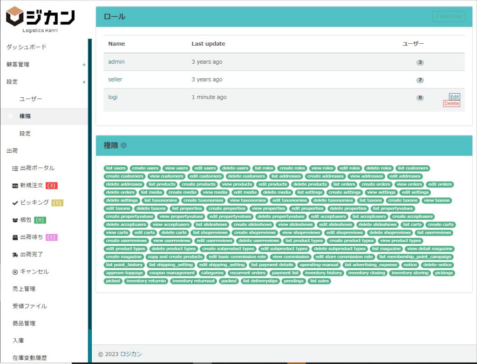
Task: Open the ダッシュボード menu item
Action: point(26,47)
